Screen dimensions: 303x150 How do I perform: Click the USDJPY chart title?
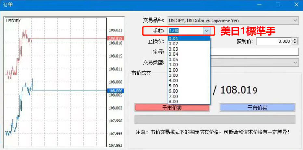(x=13, y=21)
